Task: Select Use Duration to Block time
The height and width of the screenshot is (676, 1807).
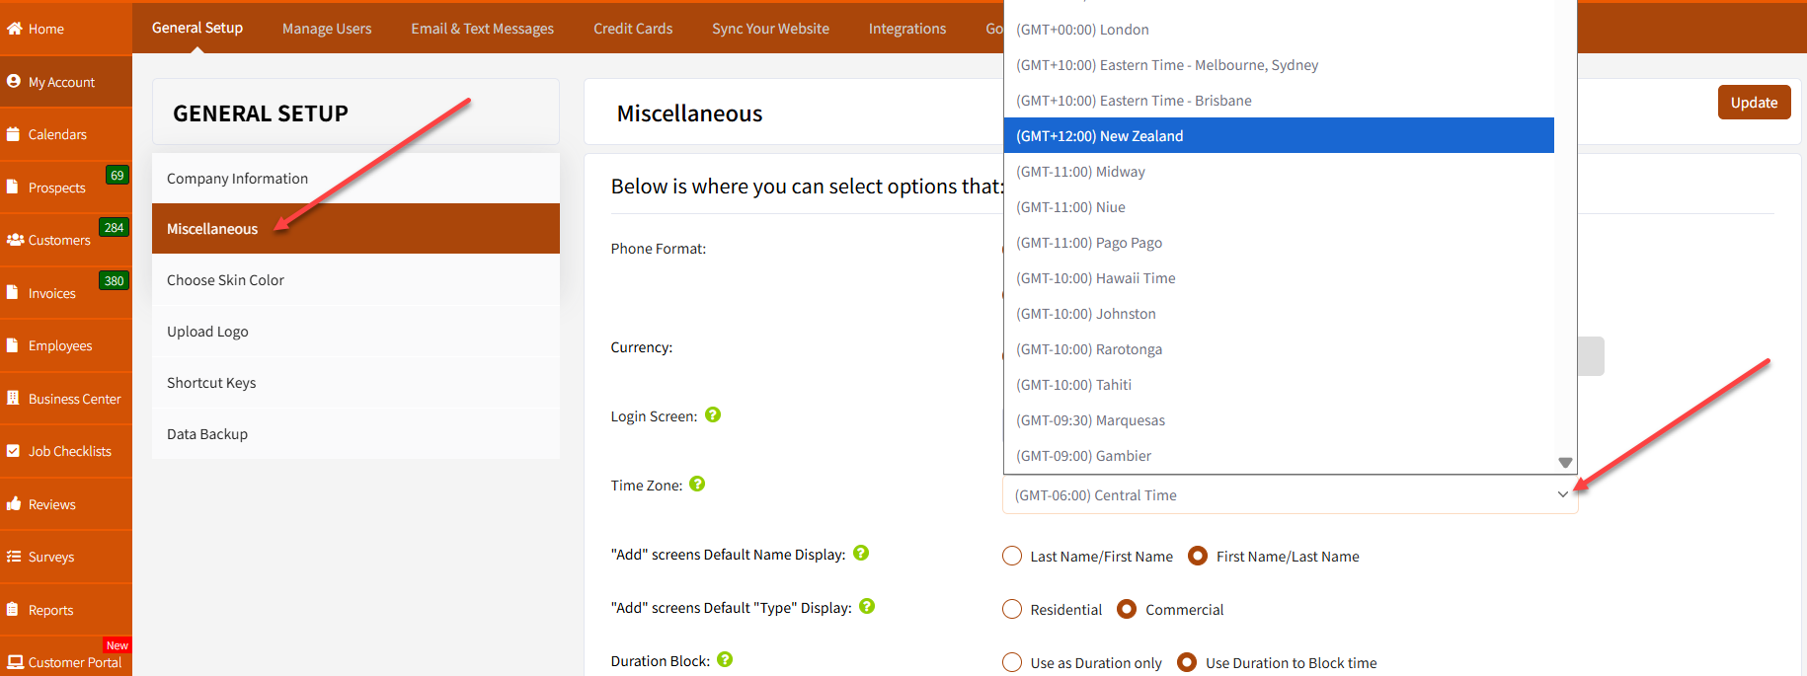Action: click(1187, 662)
